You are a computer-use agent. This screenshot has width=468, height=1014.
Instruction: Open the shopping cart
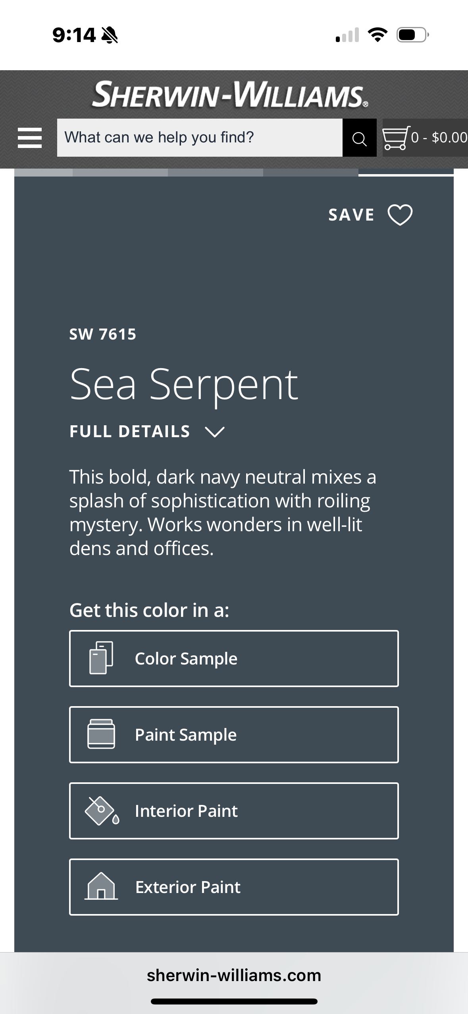pos(424,138)
